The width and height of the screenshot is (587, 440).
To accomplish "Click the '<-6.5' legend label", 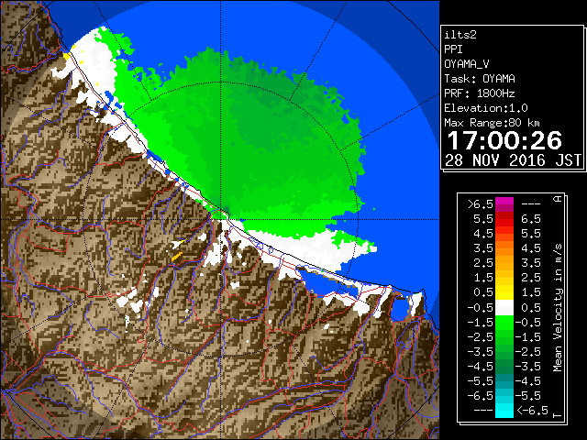I will click(x=533, y=411).
